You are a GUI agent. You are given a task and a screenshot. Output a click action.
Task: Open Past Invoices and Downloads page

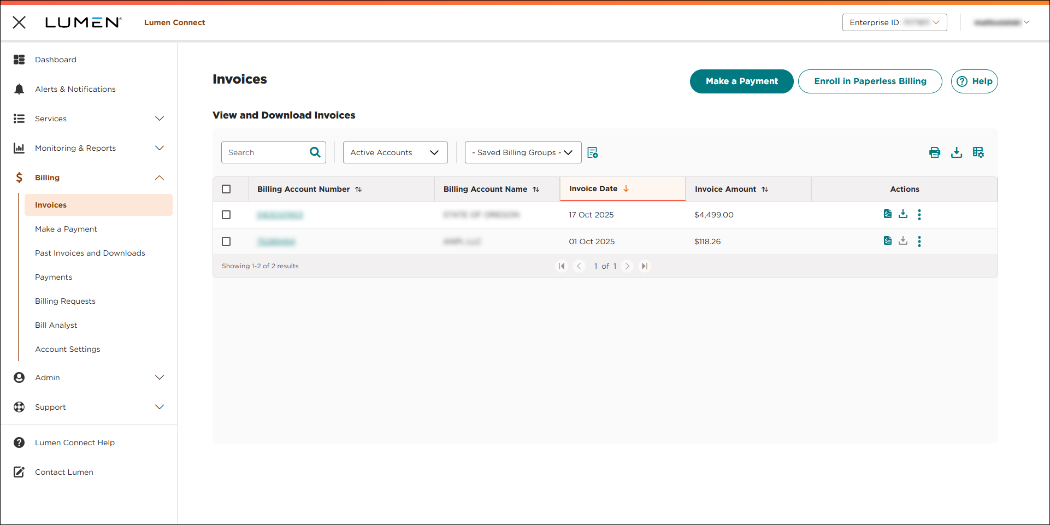click(x=90, y=253)
